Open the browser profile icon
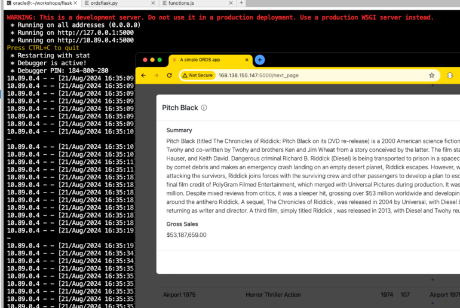The width and height of the screenshot is (460, 308). pos(450,75)
